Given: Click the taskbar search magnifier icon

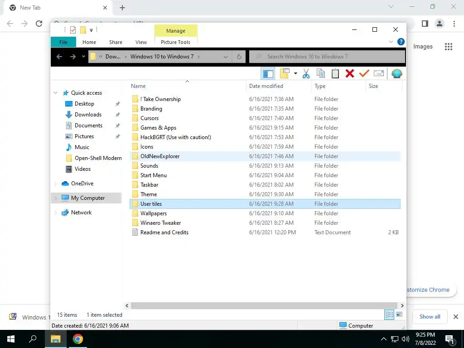Looking at the screenshot, I should point(33,339).
